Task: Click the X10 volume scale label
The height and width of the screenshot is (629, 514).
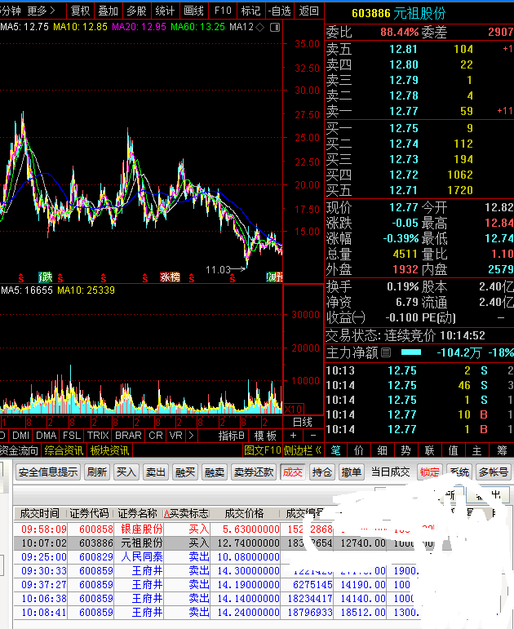Action: click(x=294, y=410)
